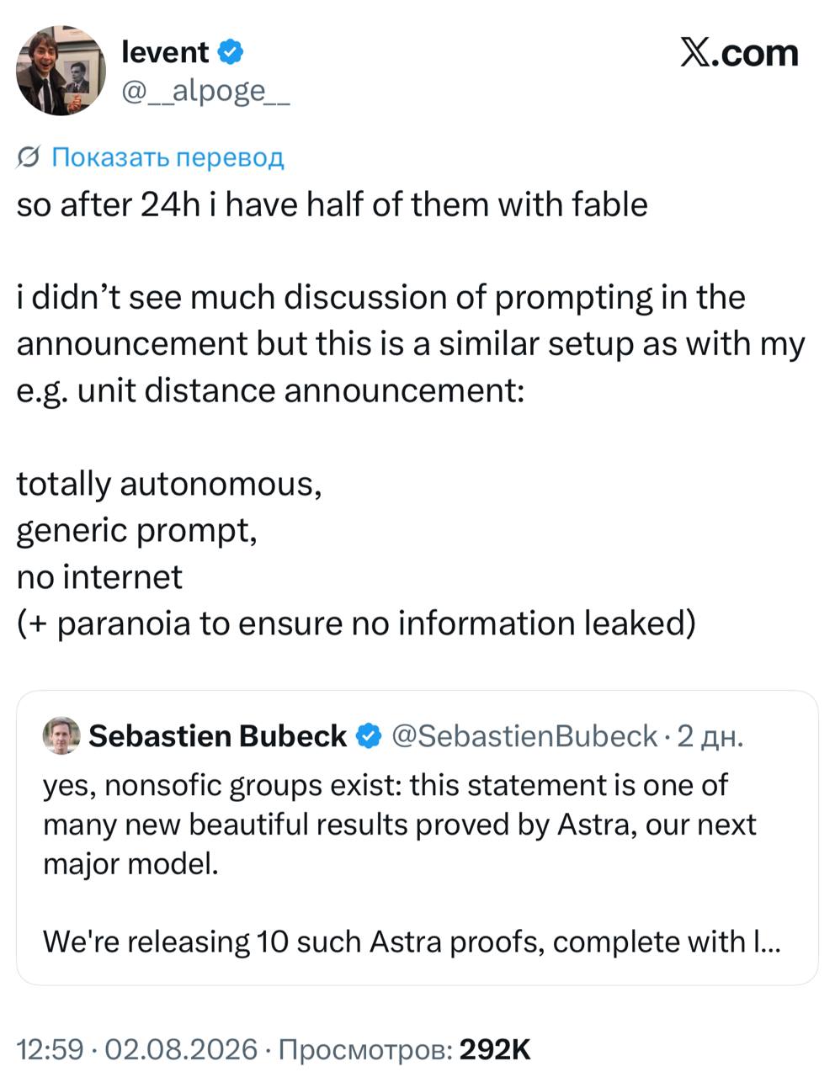Click the quoted post's 2 дн. timestamp
835x1077 pixels.
tap(710, 736)
